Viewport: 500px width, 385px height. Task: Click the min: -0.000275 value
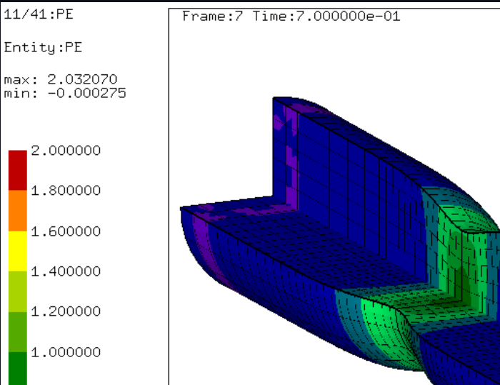[65, 93]
